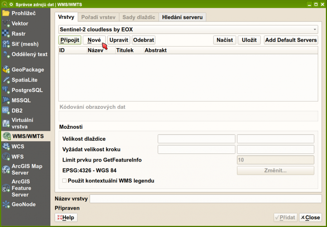The image size is (327, 227).
Task: Select the GeoPackage icon in sidebar
Action: click(6, 70)
